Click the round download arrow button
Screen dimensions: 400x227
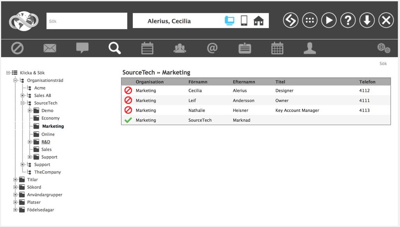pyautogui.click(x=367, y=20)
